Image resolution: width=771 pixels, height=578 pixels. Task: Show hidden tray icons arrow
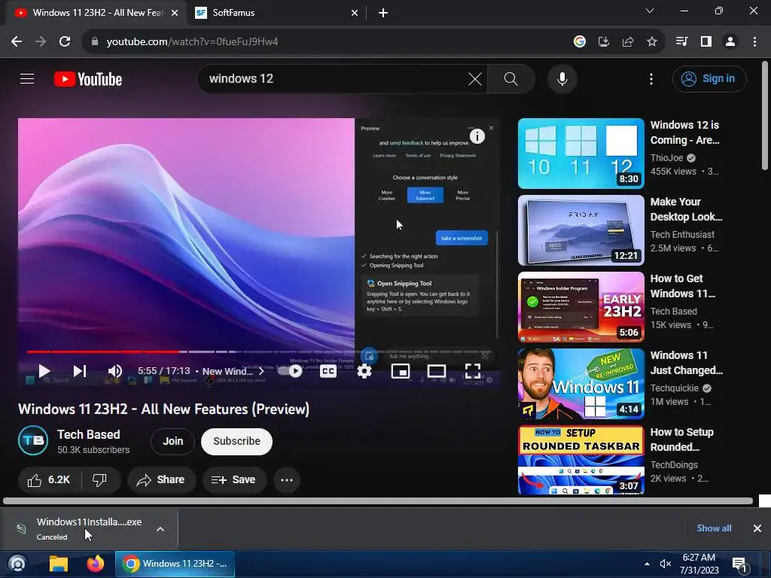pyautogui.click(x=647, y=564)
